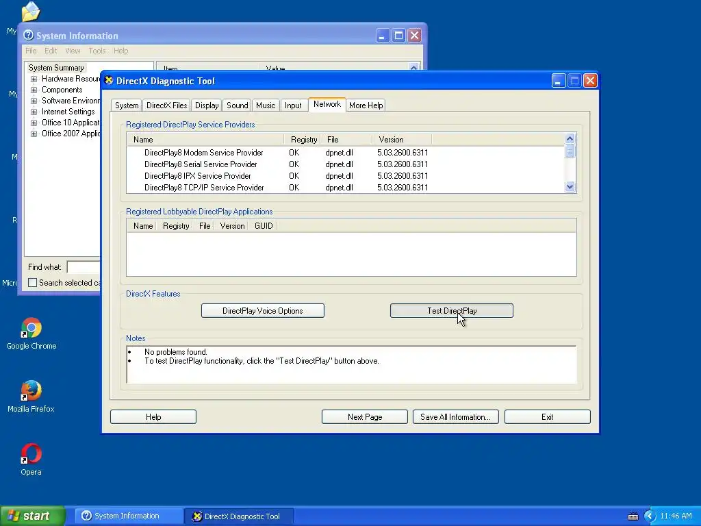Switch to the Input tab

[293, 105]
